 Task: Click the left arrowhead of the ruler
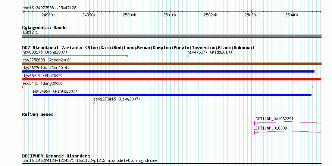23,12
